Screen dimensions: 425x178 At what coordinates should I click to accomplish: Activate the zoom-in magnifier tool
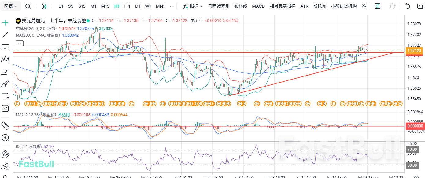(x=5, y=138)
